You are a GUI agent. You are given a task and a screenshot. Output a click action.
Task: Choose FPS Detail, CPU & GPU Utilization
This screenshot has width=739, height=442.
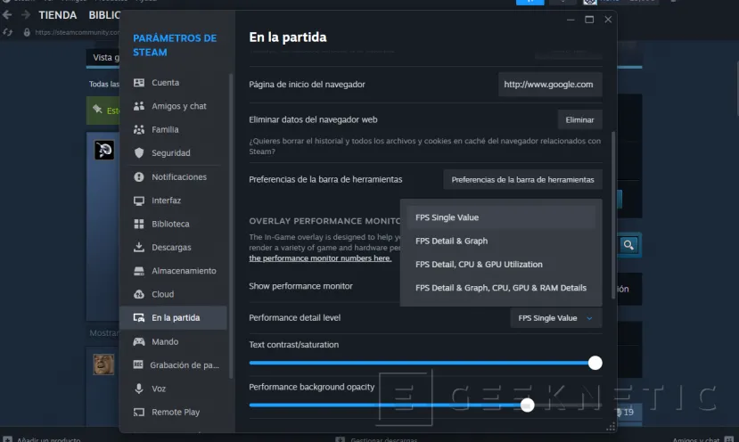click(x=501, y=265)
